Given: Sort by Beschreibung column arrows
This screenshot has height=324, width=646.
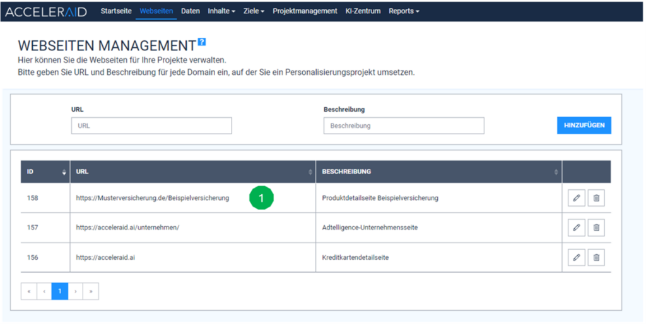Looking at the screenshot, I should click(556, 172).
